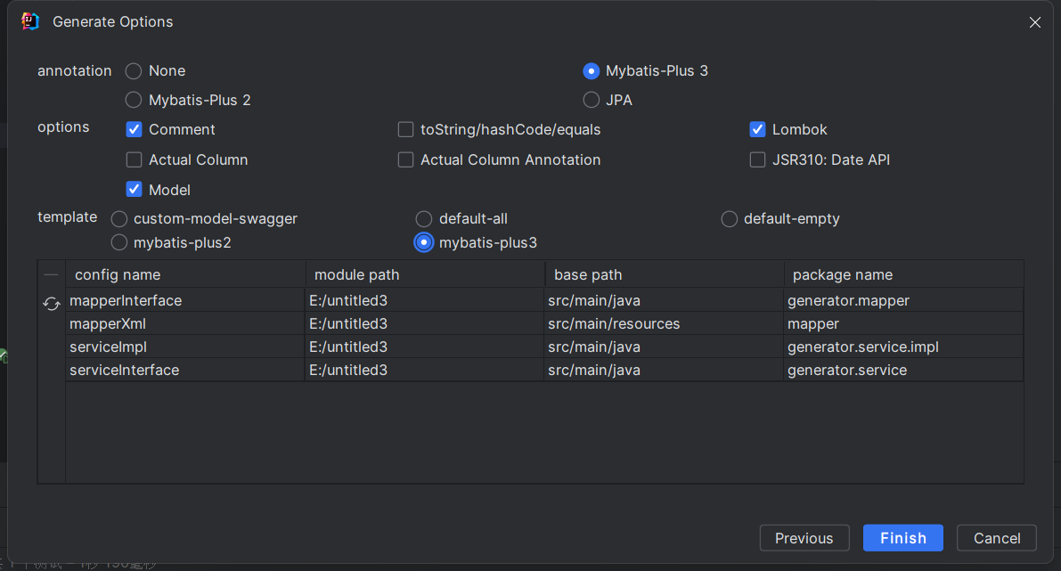Image resolution: width=1061 pixels, height=571 pixels.
Task: Uncheck the Model option
Action: point(134,190)
